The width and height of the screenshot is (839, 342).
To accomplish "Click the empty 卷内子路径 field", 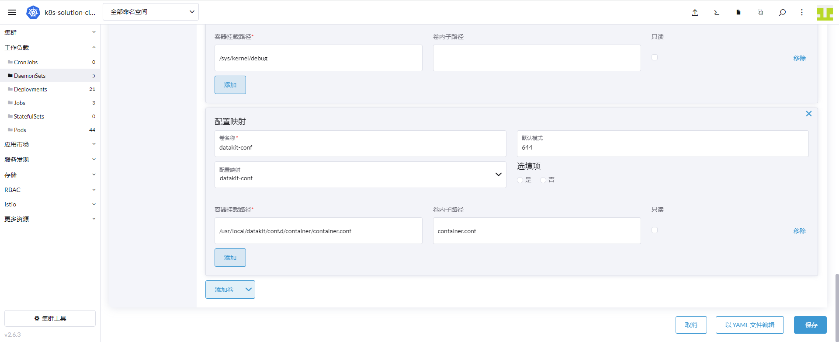I will (537, 58).
